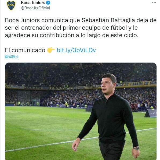Screen dimensions: 160x160
Task: Open the Boca Juniors CABJ crest avatar
Action: pos(11,5)
